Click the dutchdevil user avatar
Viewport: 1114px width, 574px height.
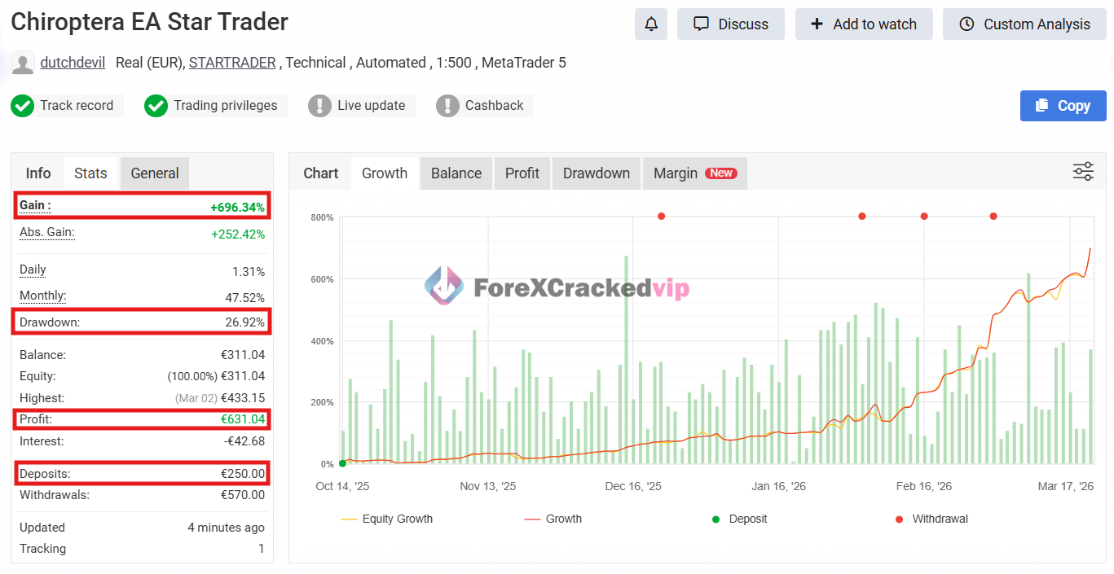click(x=23, y=63)
